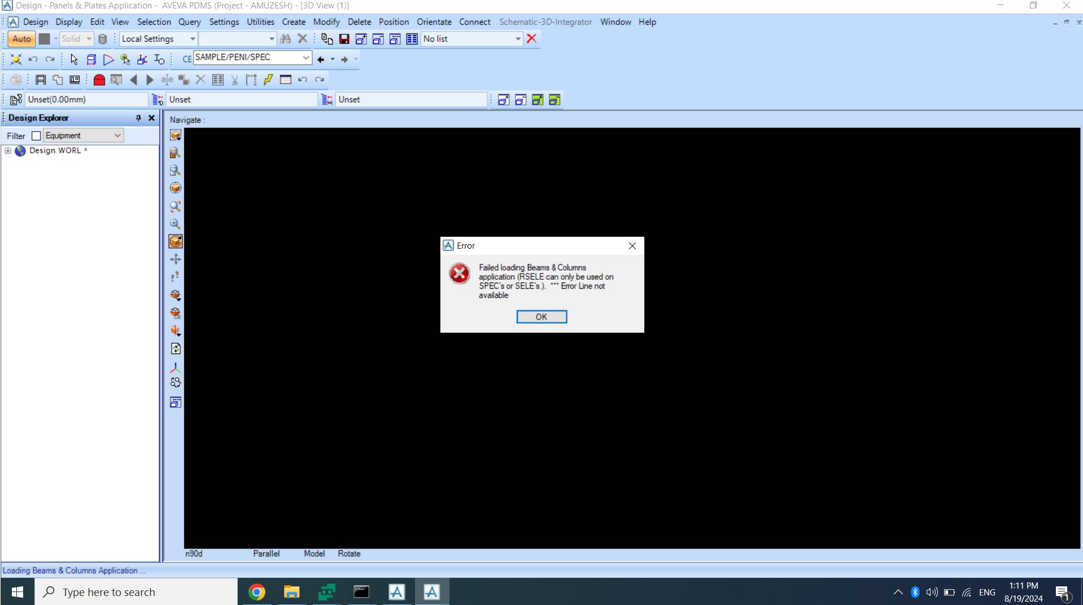
Task: Close the Error dialog with the X
Action: click(632, 246)
